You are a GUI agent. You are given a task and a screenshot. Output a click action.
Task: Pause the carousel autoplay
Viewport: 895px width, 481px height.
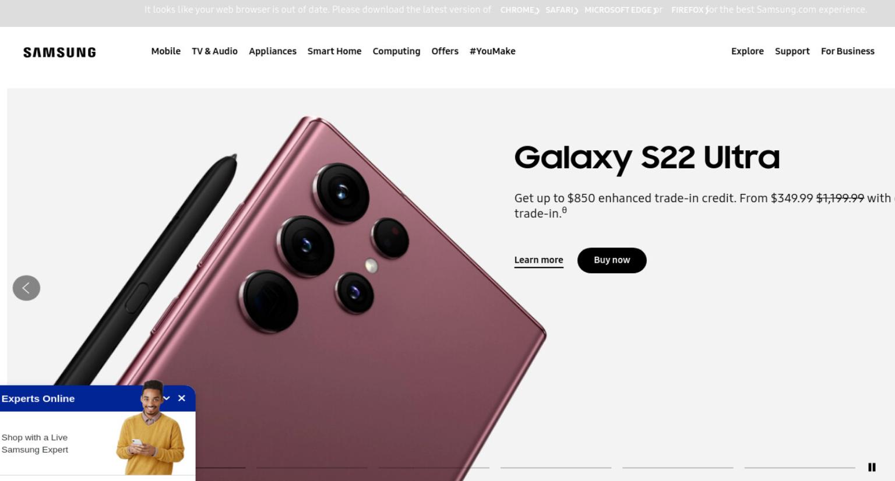click(x=872, y=467)
